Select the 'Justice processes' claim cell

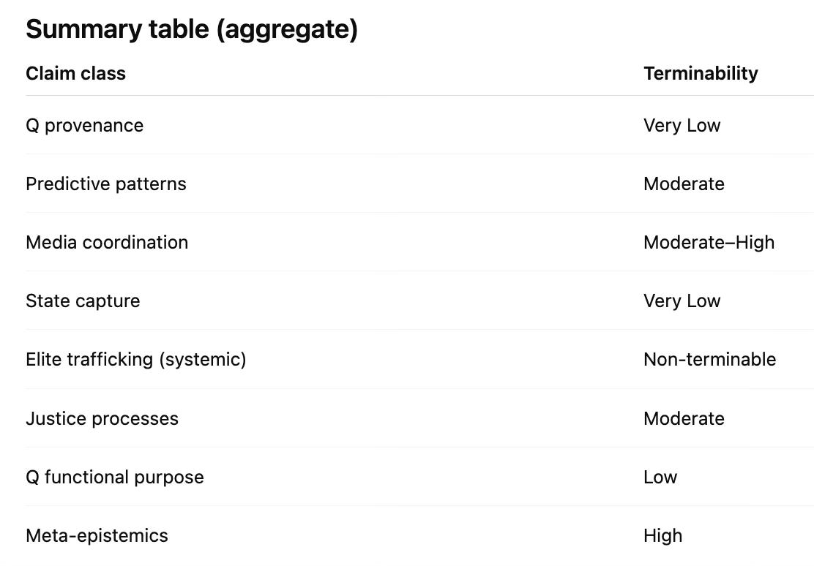(102, 418)
